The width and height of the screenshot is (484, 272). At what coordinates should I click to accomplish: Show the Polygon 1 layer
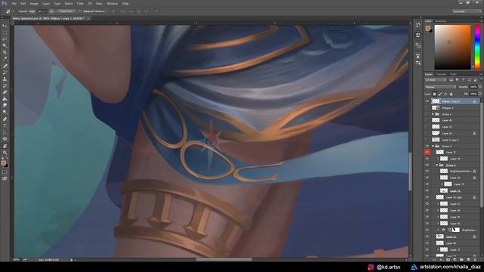point(427,107)
